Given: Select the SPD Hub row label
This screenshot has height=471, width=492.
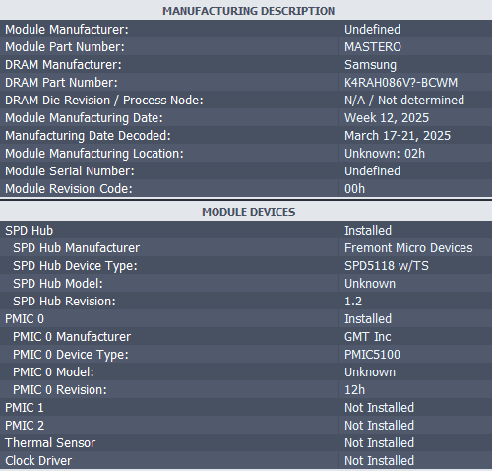Looking at the screenshot, I should click(x=30, y=231).
